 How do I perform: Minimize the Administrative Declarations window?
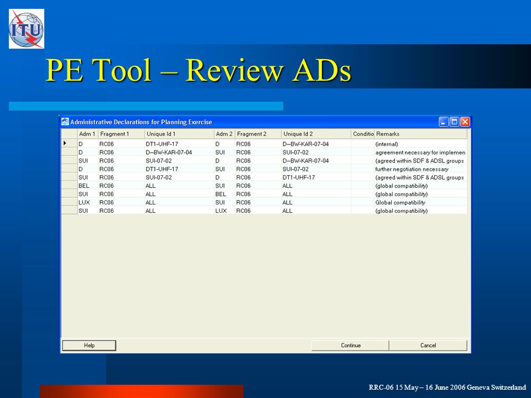click(x=443, y=122)
